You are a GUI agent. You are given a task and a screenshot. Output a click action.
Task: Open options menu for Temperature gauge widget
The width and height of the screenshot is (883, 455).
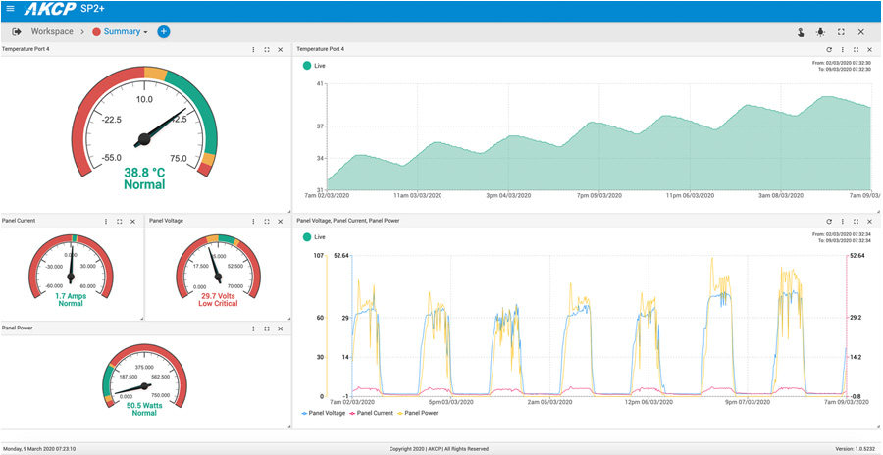pyautogui.click(x=253, y=49)
